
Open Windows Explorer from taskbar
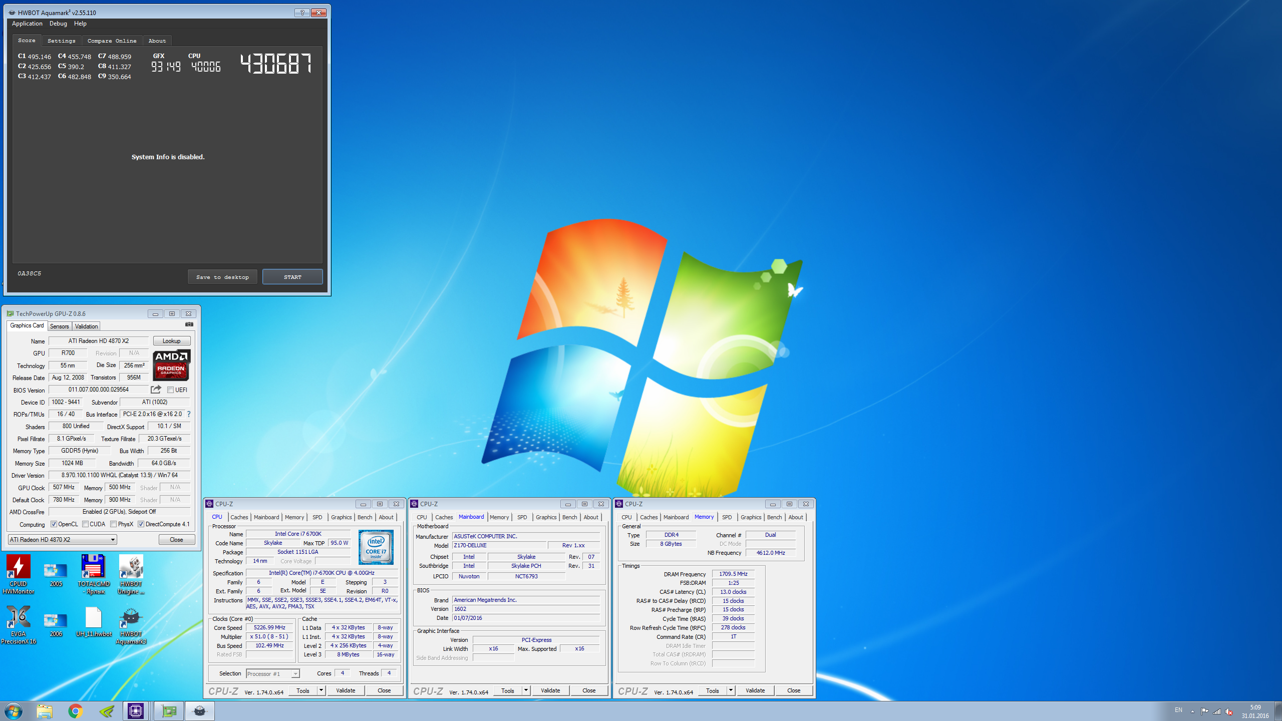45,711
